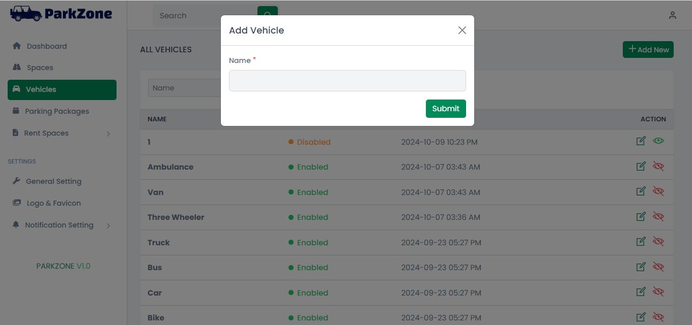The width and height of the screenshot is (692, 325).
Task: Click the edit icon for Truck row
Action: (641, 242)
